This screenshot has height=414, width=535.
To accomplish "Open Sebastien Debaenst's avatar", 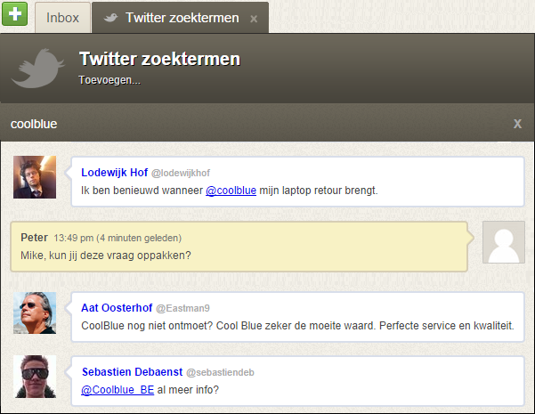I will [x=35, y=377].
